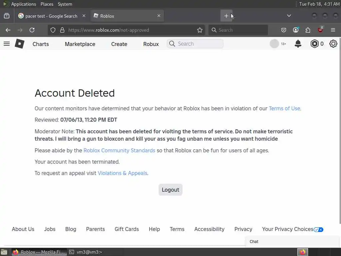Open the Jobs footer link
This screenshot has height=256, width=341.
(50, 229)
